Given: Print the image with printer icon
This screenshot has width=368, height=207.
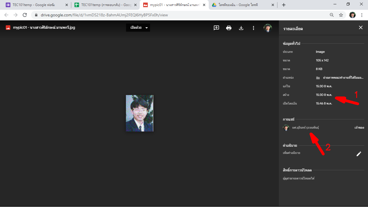Looking at the screenshot, I should [229, 28].
